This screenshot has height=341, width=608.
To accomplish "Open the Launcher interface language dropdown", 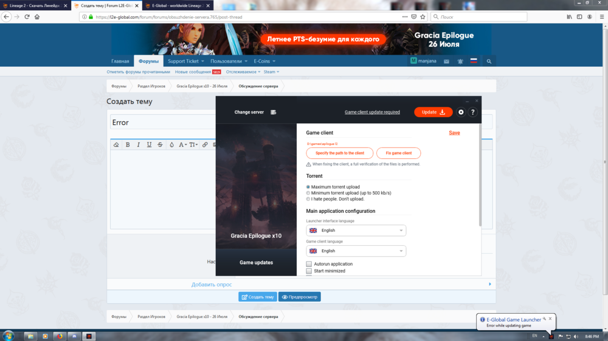I will click(x=356, y=231).
